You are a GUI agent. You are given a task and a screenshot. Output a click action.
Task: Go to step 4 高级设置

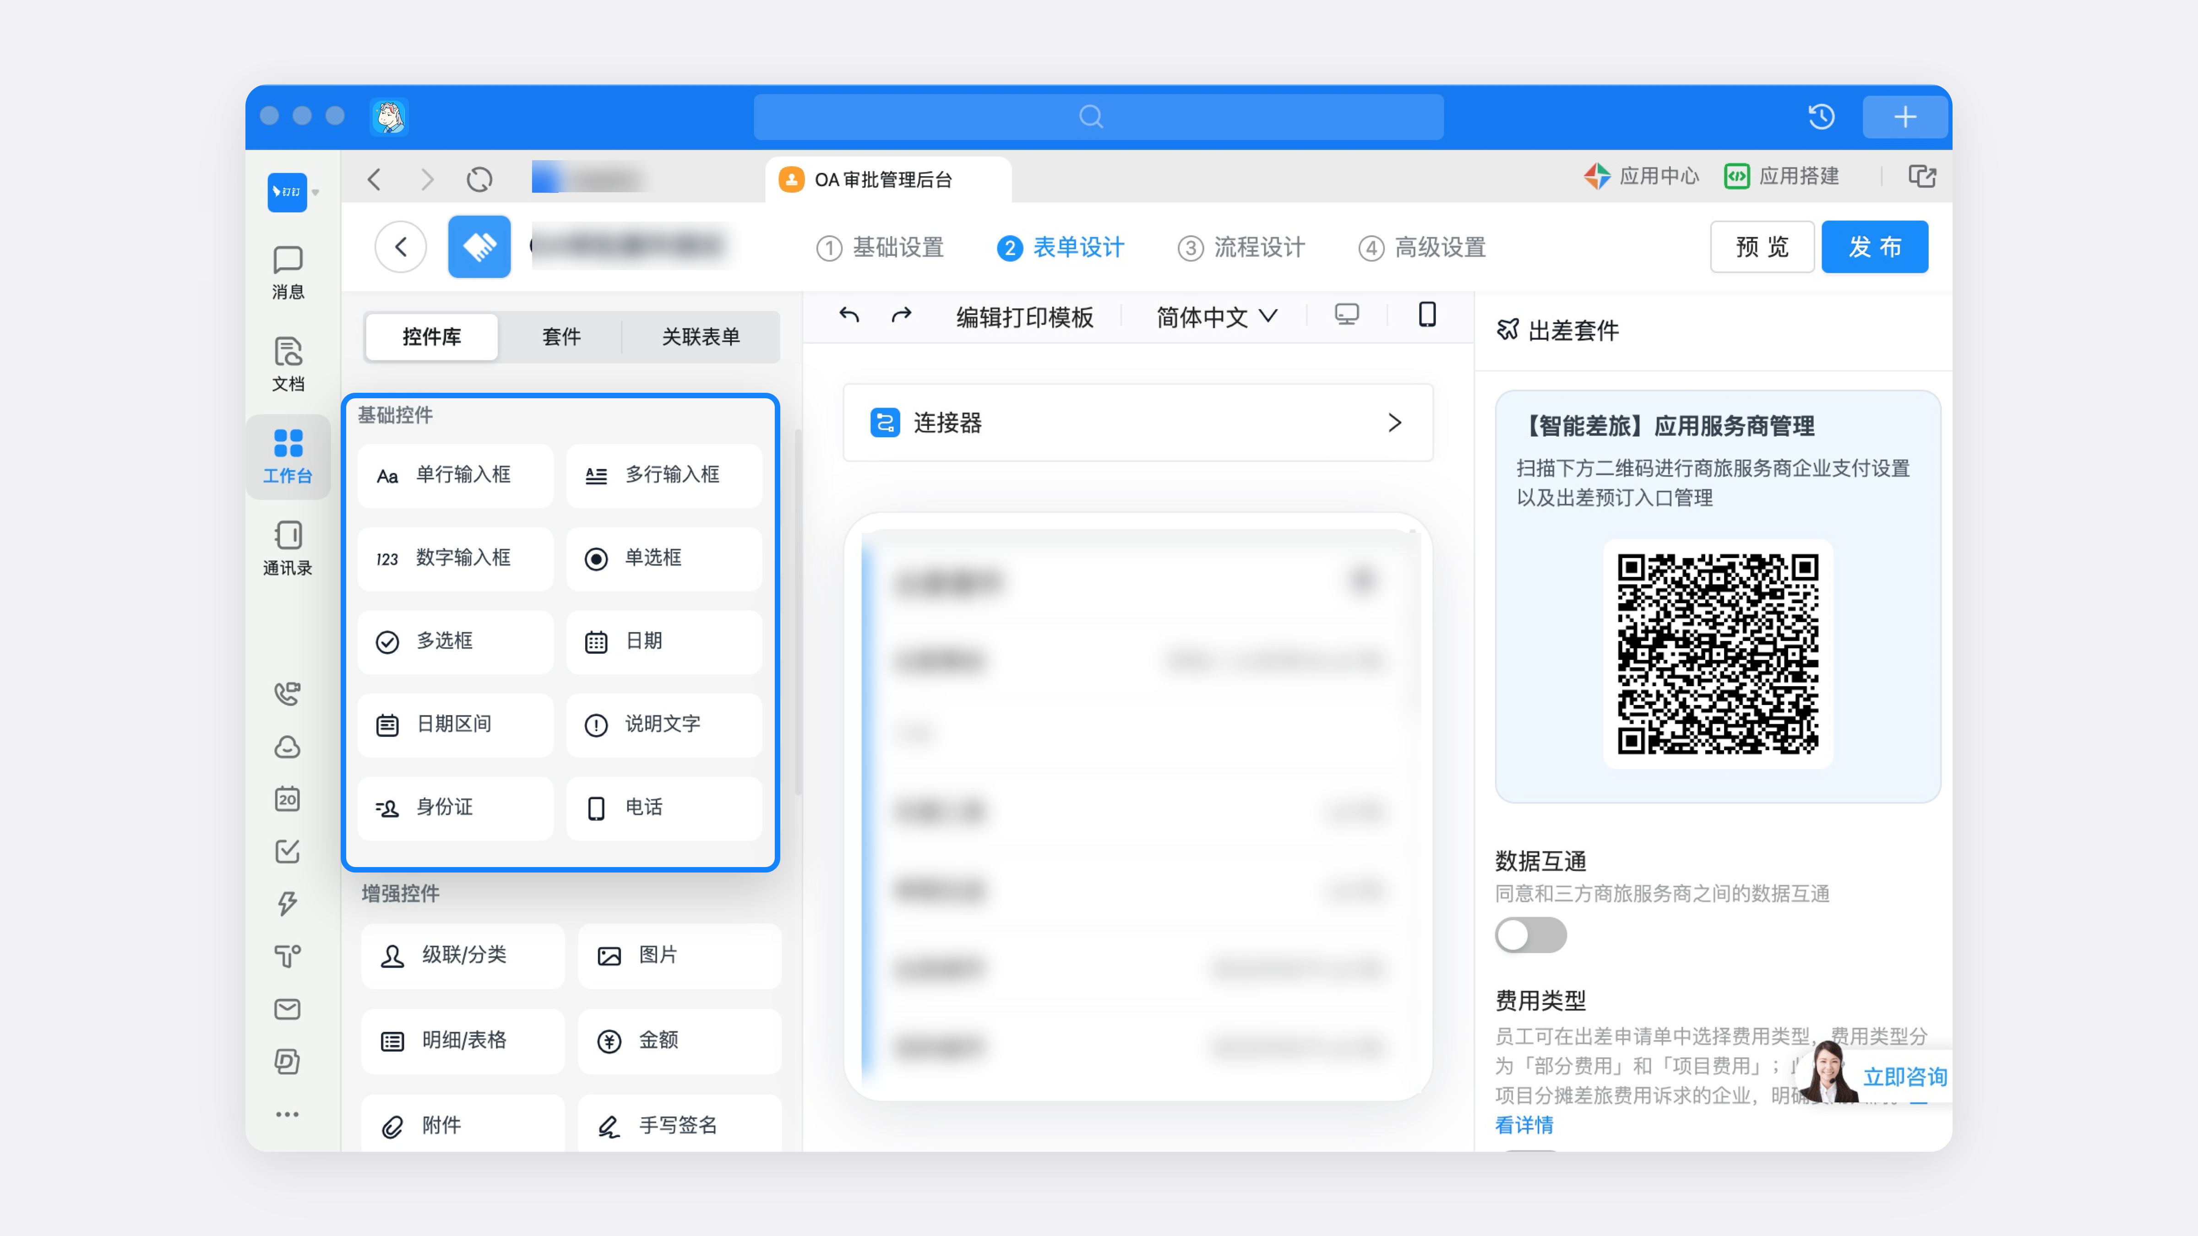[1422, 247]
